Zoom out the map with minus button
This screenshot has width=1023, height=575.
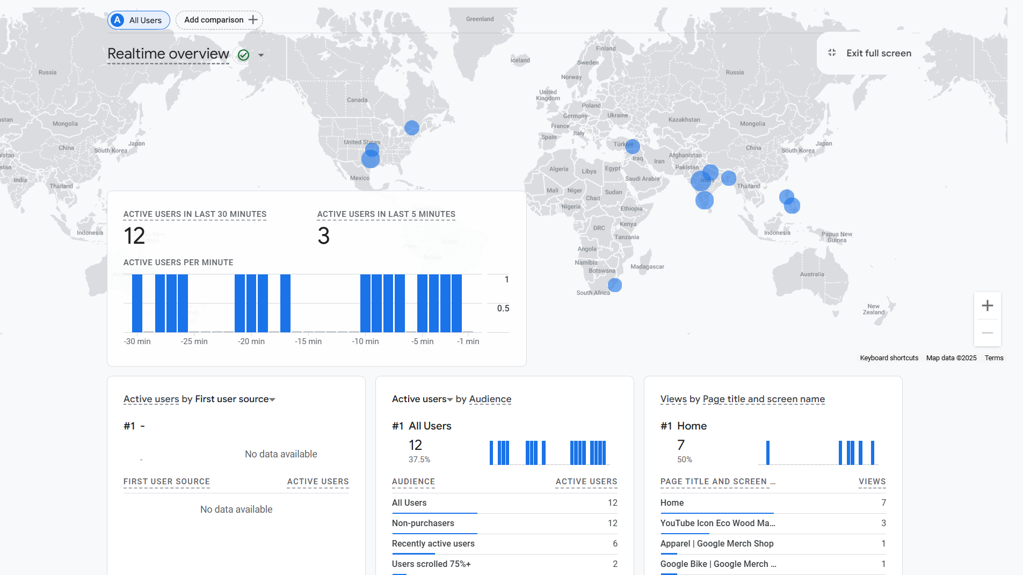(x=987, y=333)
